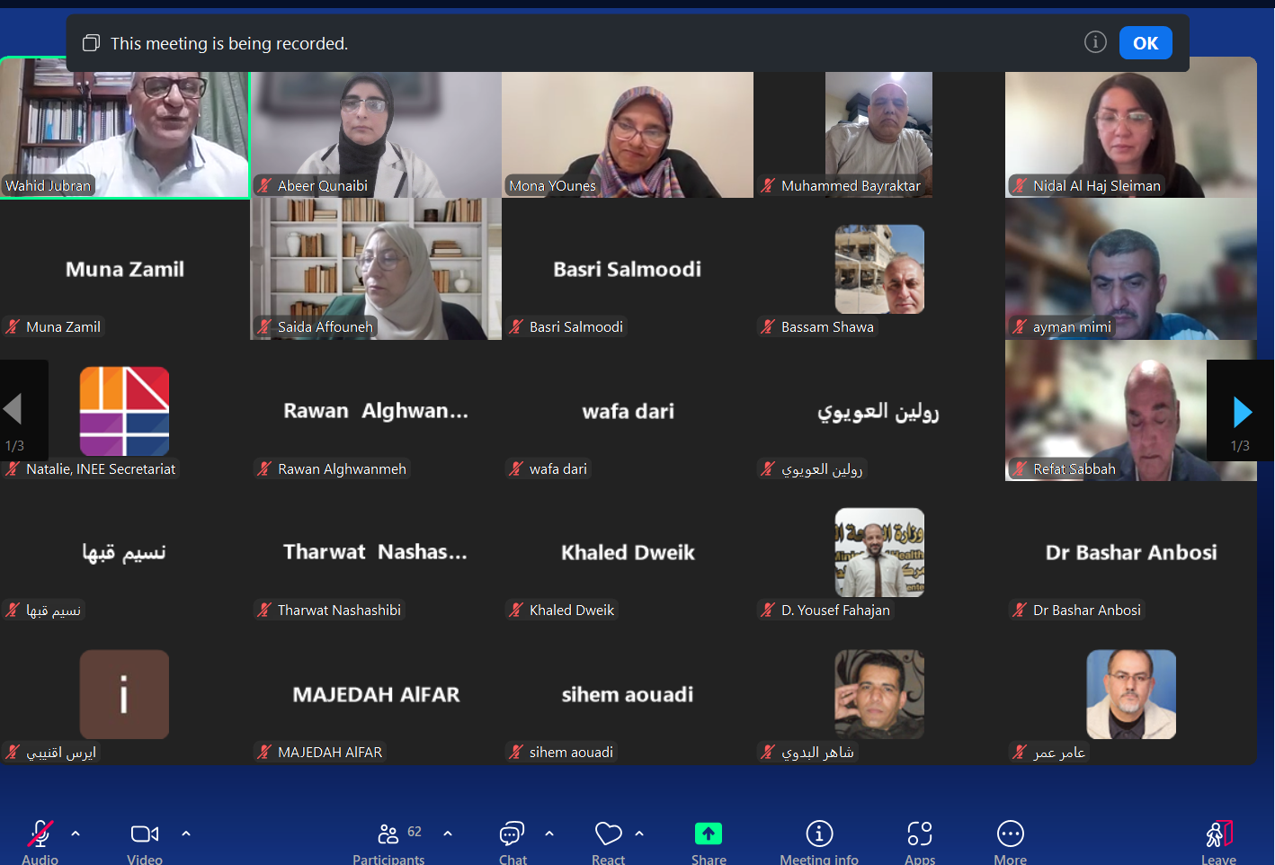Open the Participants list icon
The height and width of the screenshot is (865, 1275).
388,834
